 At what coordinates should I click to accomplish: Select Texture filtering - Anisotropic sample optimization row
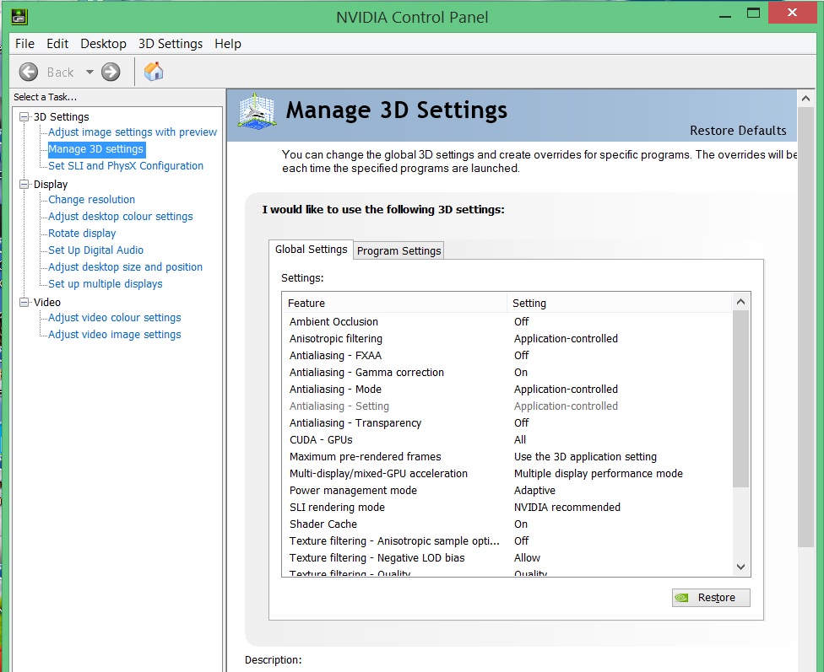507,540
